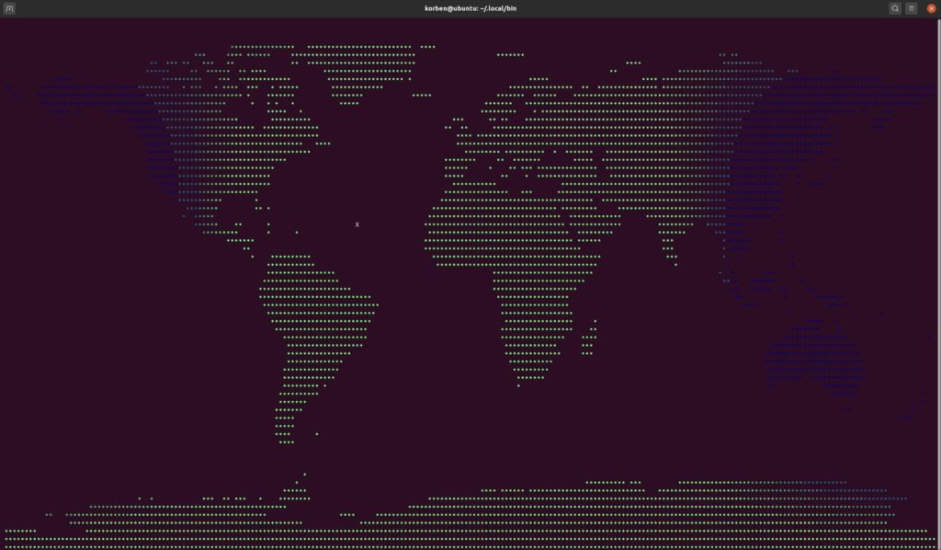Open the hamburger menu in the titlebar
941x550 pixels.
(911, 8)
